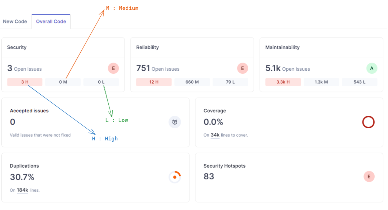The width and height of the screenshot is (388, 210).
Task: Filter Reliability by 79 L severity
Action: 230,82
